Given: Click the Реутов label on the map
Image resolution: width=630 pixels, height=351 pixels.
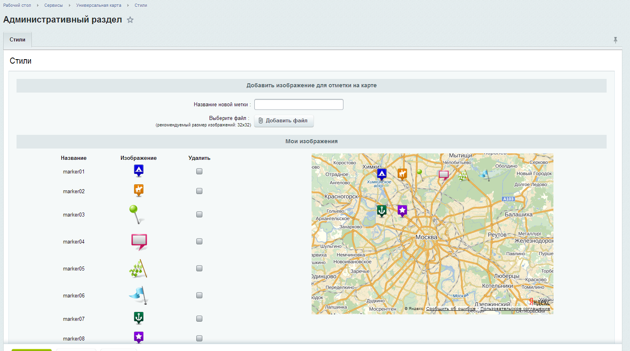Looking at the screenshot, I should point(497,235).
